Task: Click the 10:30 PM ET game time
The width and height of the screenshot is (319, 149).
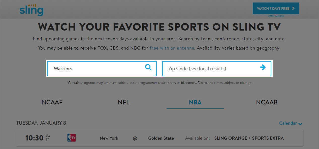Action: tap(38, 138)
